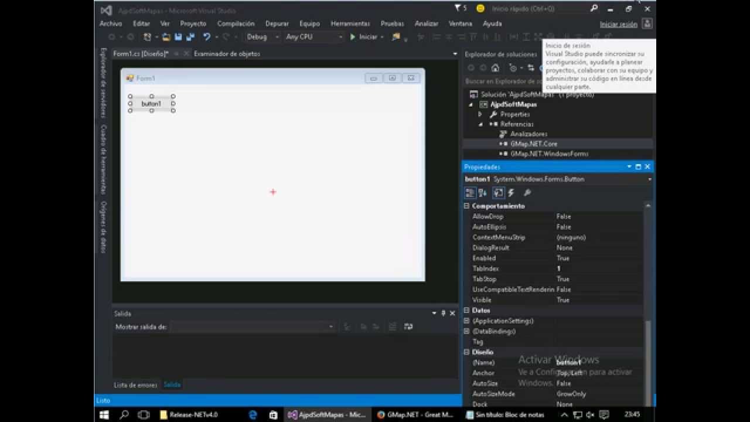Viewport: 750px width, 422px height.
Task: Click Inicio rápido search box
Action: coord(538,9)
